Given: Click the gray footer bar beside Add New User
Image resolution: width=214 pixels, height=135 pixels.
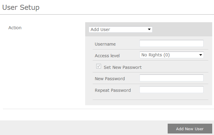Looking at the screenshot, I should [84, 128].
